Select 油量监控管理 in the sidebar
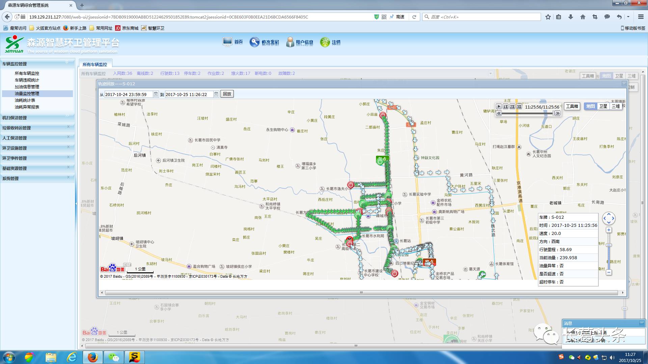The image size is (648, 364). (x=27, y=93)
